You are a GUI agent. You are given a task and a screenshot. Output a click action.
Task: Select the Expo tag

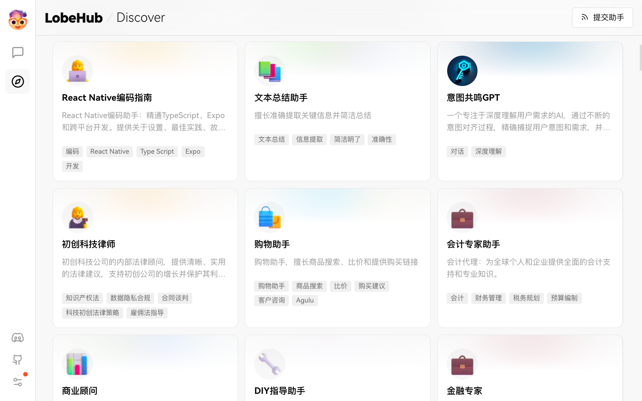point(193,151)
